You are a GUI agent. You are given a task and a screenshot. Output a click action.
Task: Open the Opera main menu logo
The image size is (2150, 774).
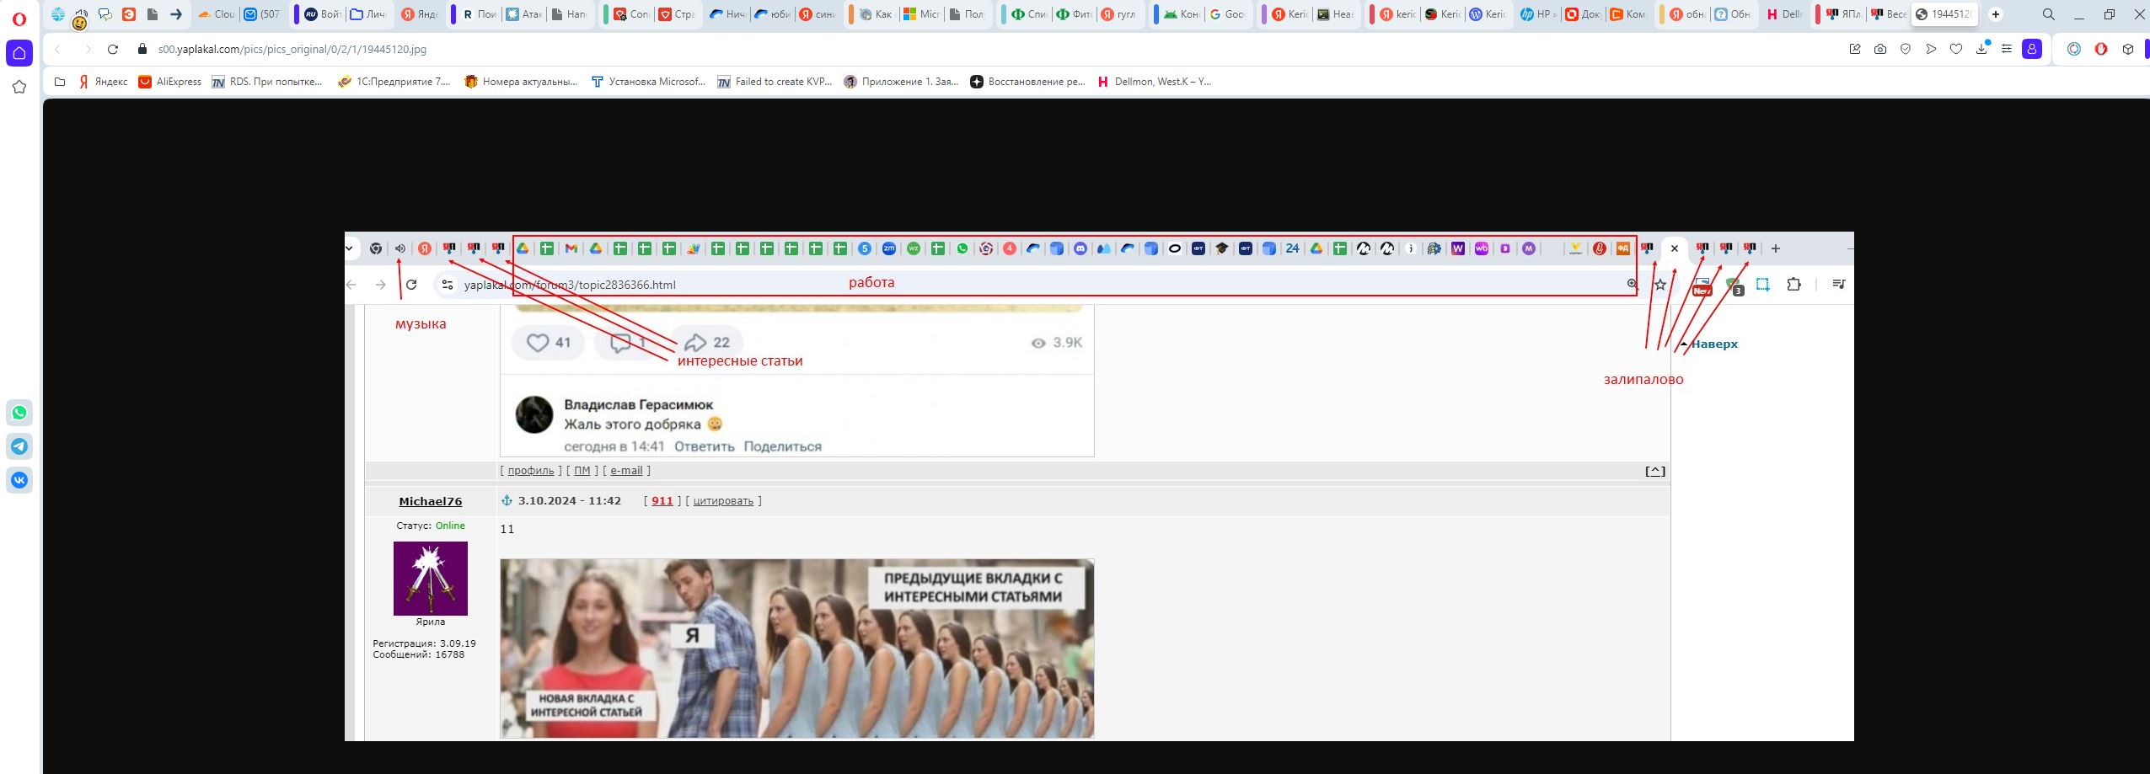click(x=19, y=19)
